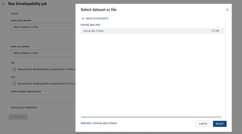Enable the scFv developability checkbox

click(x=14, y=84)
